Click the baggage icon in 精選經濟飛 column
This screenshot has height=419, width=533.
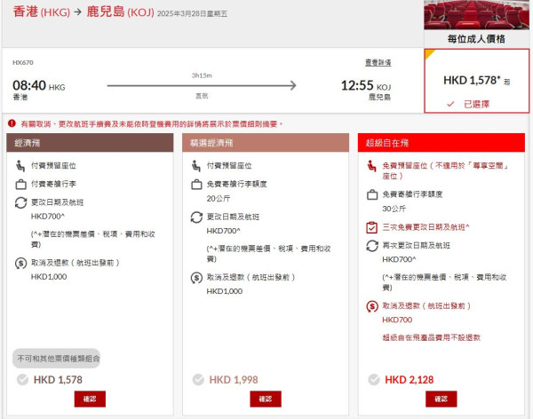pos(196,185)
